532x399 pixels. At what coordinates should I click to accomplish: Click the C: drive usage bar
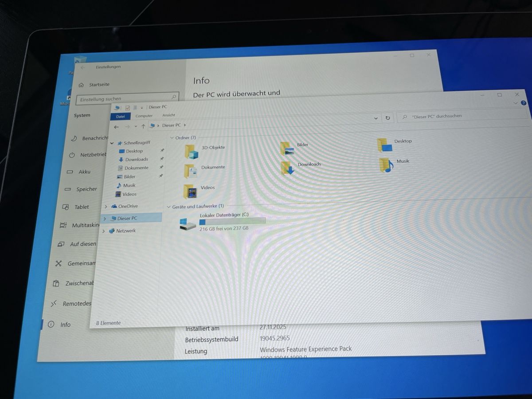coord(232,221)
